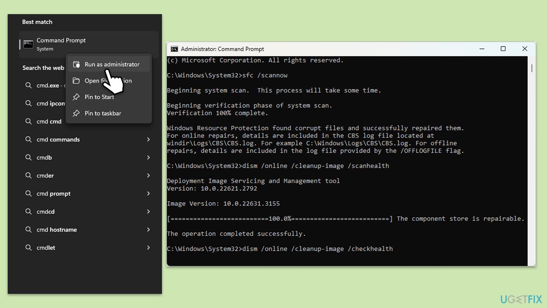Expand the cmdcd suggestion chevron
The width and height of the screenshot is (547, 308).
click(148, 211)
